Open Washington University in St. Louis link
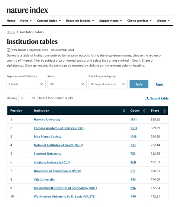The height and width of the screenshot is (207, 180). pyautogui.click(x=64, y=197)
